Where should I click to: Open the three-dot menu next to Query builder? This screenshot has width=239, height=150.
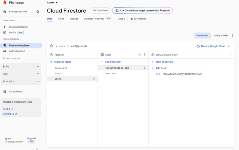pyautogui.click(x=232, y=36)
